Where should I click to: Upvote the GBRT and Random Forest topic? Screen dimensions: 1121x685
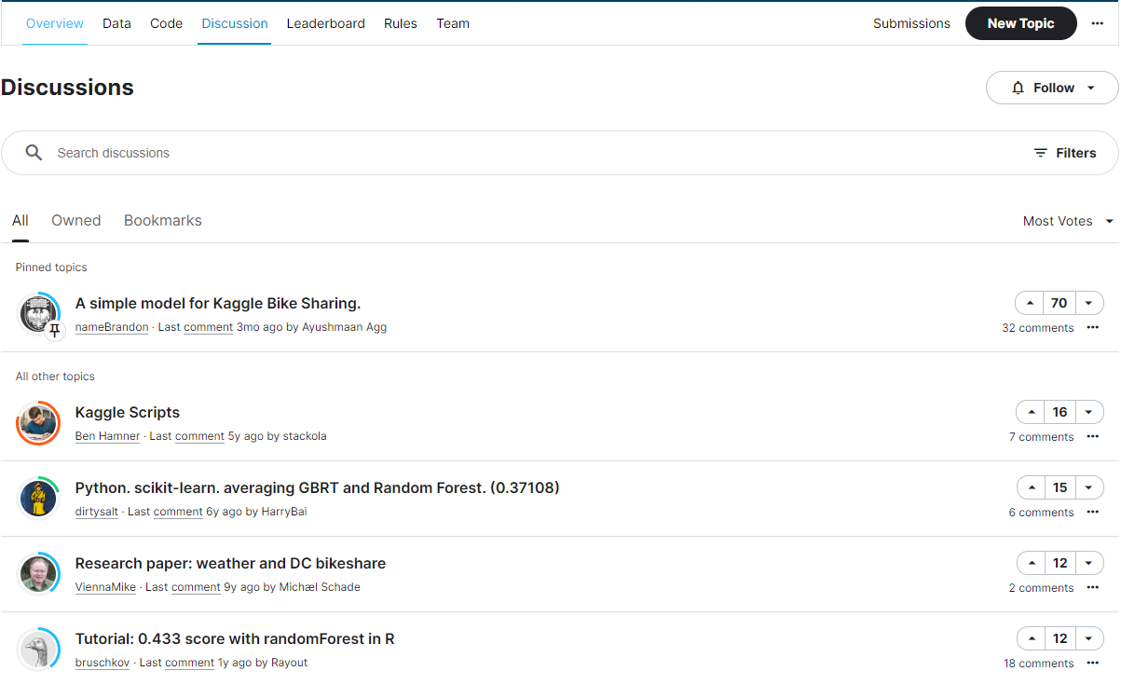point(1030,487)
